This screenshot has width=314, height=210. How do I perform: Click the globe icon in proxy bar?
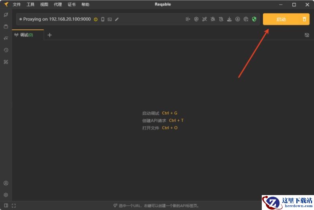(x=246, y=19)
